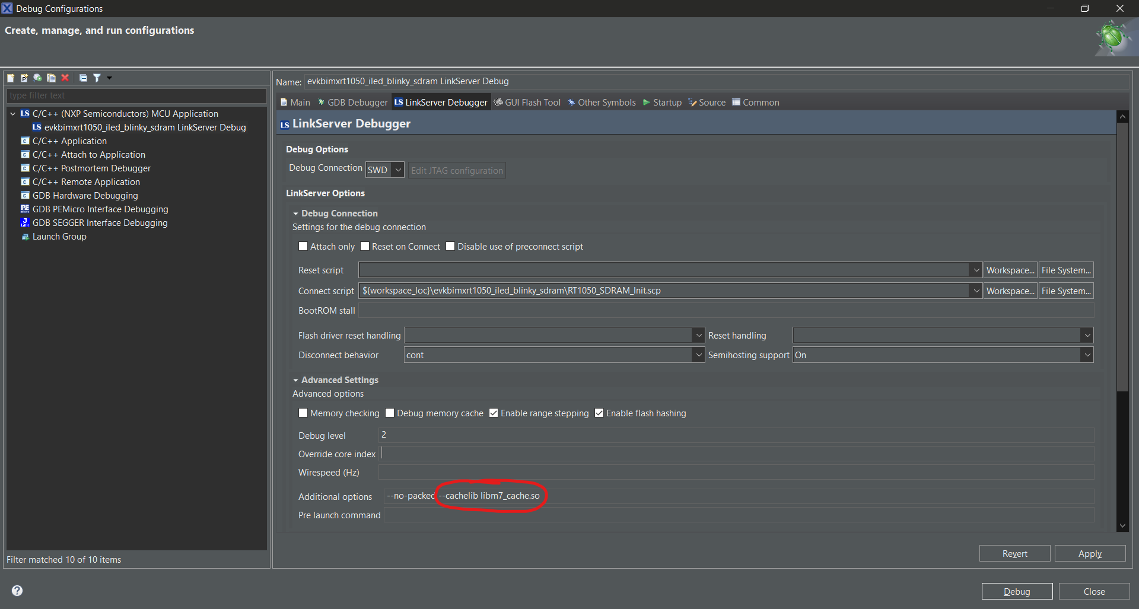Image resolution: width=1139 pixels, height=609 pixels.
Task: Open the help panel
Action: tap(17, 591)
